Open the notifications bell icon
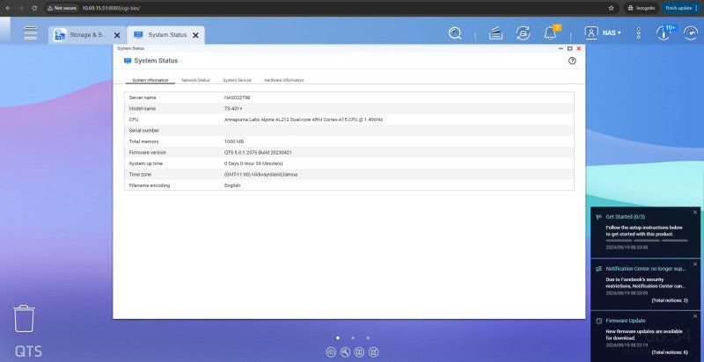Screen dimensions: 704x362 tap(550, 33)
